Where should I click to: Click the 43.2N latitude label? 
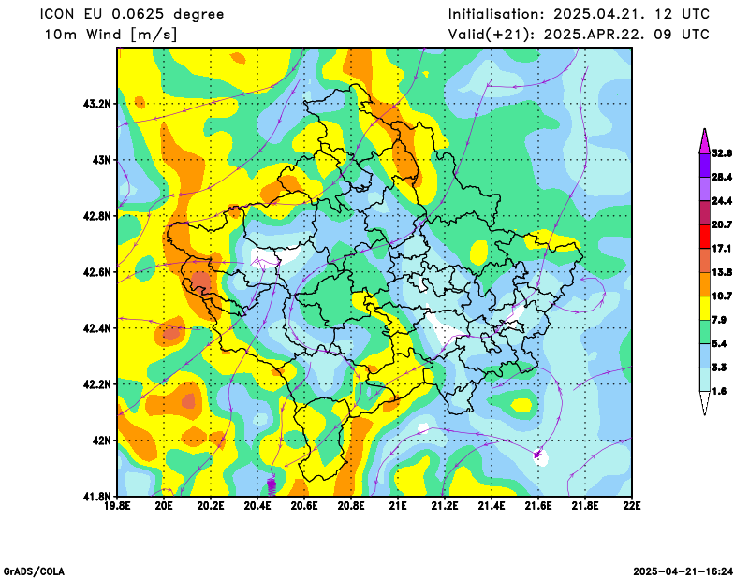pos(97,104)
